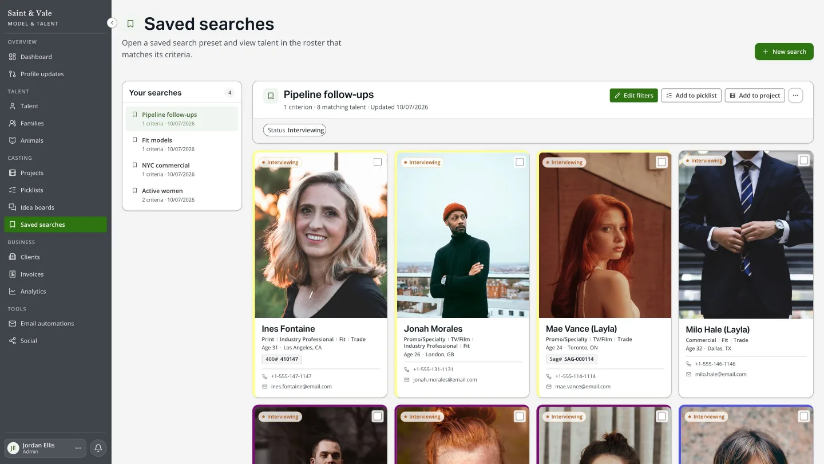Click the Clients building icon
This screenshot has height=464, width=824.
point(13,257)
